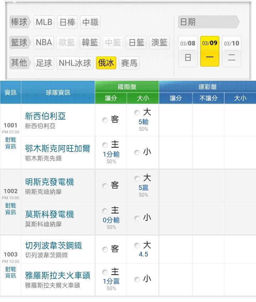Open the 足球 soccer category
Screen dimensions: 256x302
(44, 63)
